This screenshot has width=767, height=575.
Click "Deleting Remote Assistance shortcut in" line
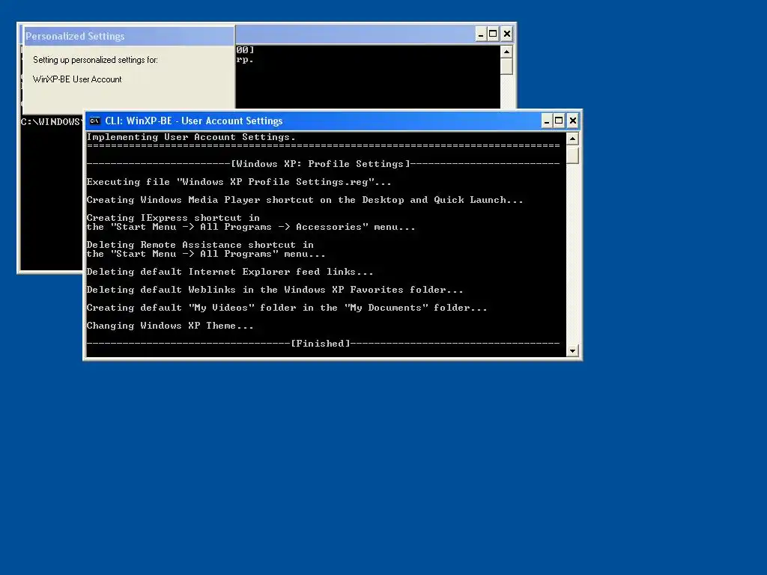point(200,245)
